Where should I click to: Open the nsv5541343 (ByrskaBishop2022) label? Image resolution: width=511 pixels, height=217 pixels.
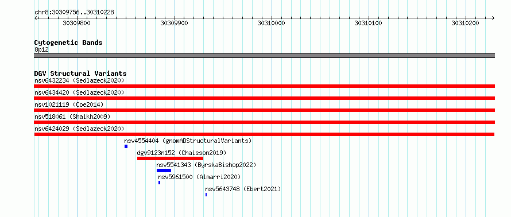[206, 165]
